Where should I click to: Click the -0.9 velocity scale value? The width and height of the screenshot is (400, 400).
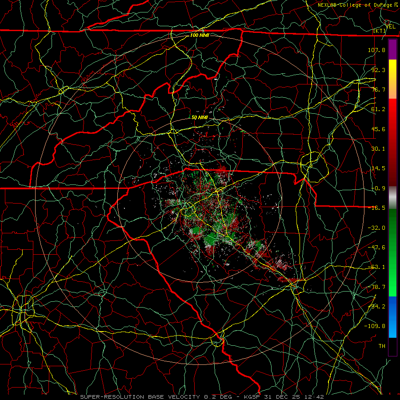378,188
